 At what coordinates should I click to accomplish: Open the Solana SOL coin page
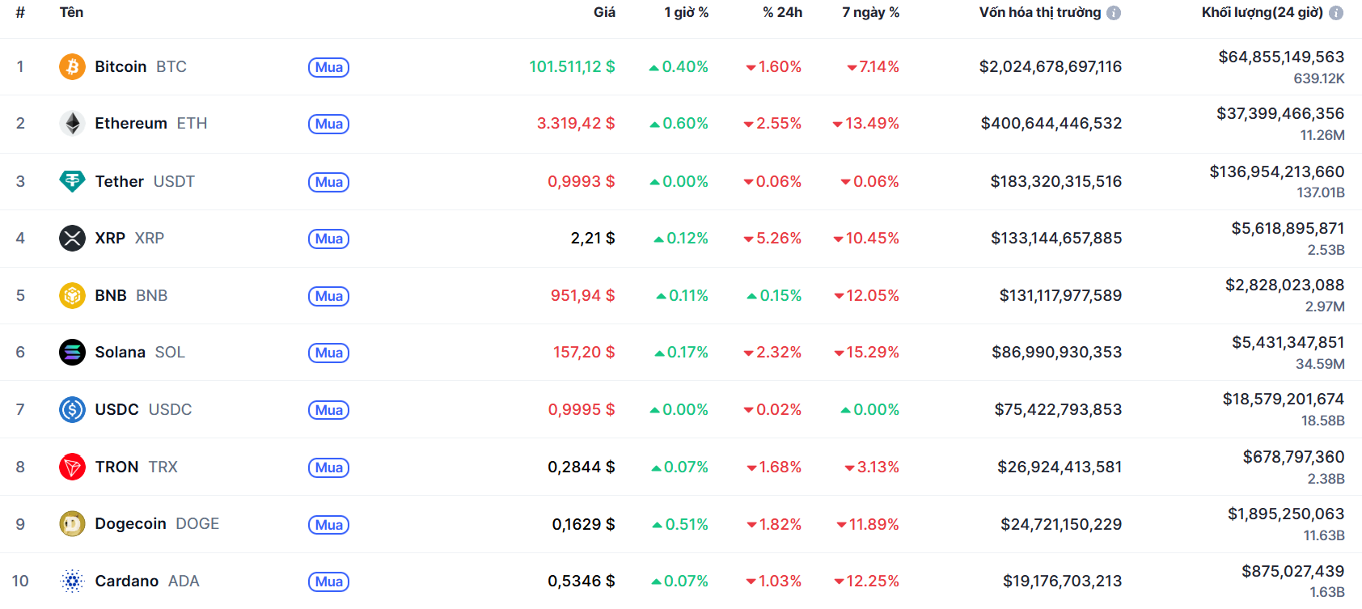(121, 352)
